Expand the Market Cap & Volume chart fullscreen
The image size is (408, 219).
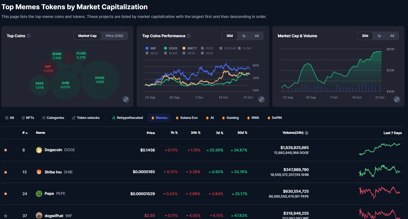click(x=397, y=99)
